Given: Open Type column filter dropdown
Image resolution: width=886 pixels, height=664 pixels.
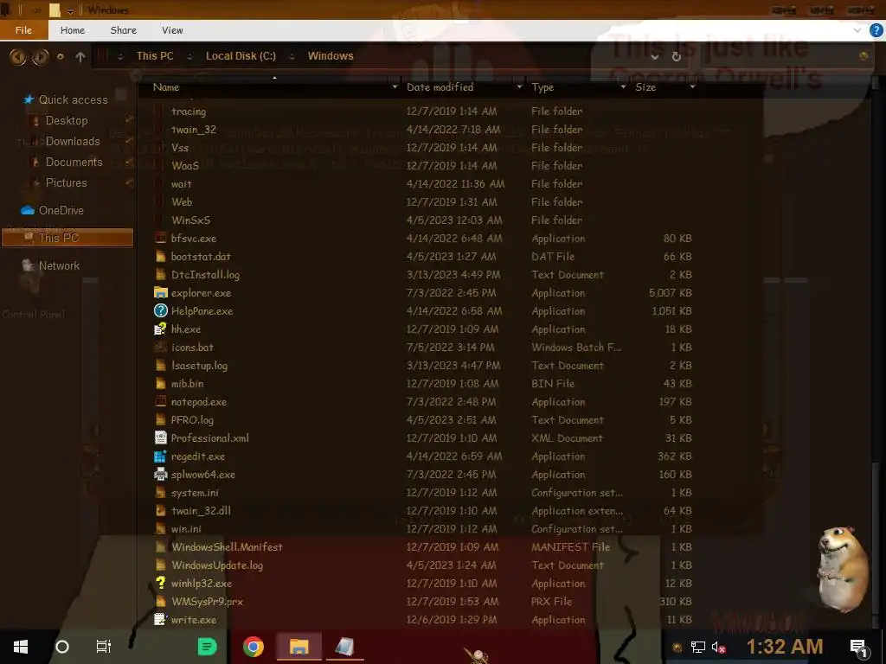Looking at the screenshot, I should 623,87.
